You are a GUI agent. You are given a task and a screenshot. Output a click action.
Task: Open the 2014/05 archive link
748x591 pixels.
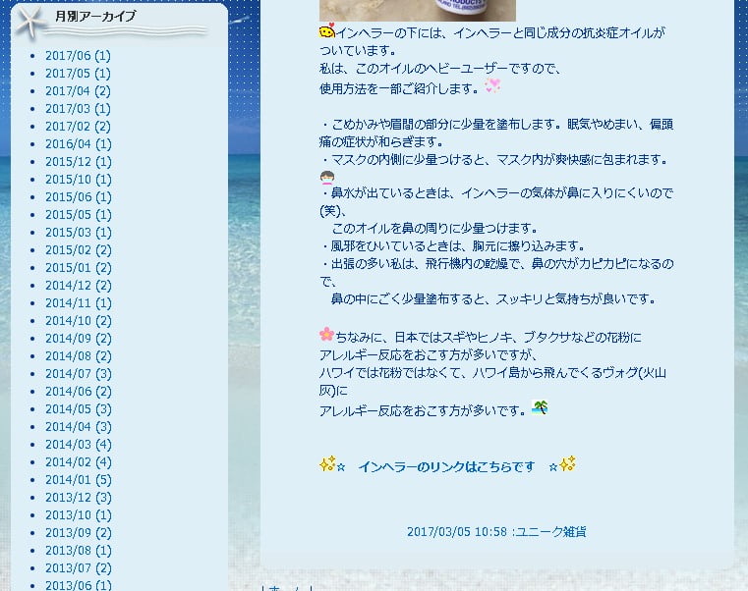79,409
